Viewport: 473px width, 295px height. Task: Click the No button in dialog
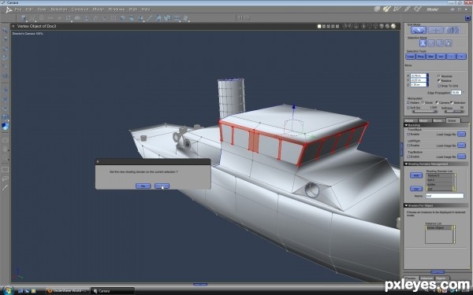[x=143, y=186]
